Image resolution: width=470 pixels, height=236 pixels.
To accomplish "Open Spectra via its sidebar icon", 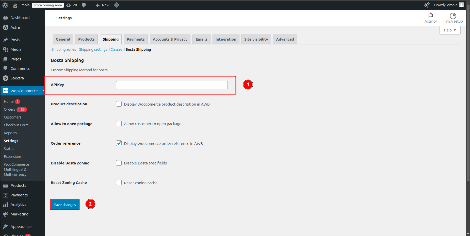I will (x=6, y=78).
